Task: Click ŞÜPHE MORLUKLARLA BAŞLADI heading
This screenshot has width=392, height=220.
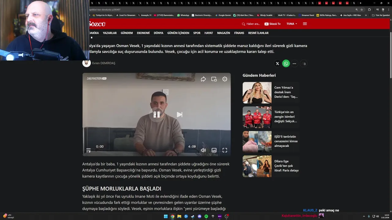Action: (122, 189)
